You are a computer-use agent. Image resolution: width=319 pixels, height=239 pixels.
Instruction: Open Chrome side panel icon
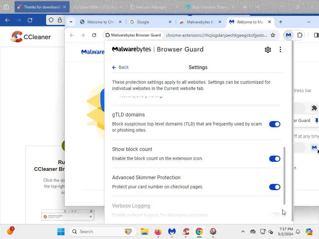(x=316, y=35)
